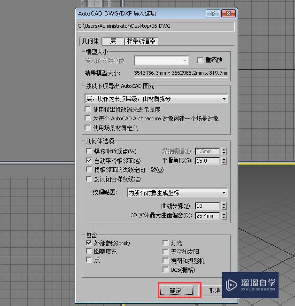
Task: Decrease 曲线步骤 with spinner down arrow
Action: tap(224, 208)
